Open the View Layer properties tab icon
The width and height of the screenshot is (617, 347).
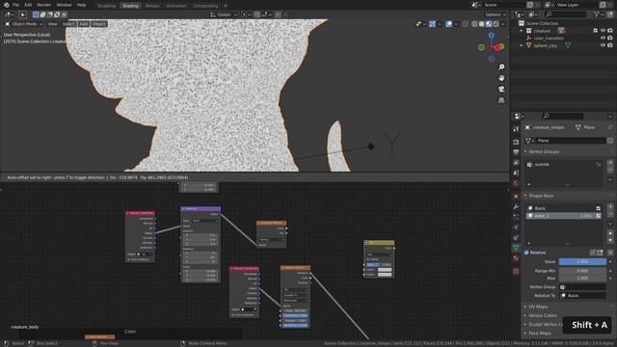click(x=516, y=163)
